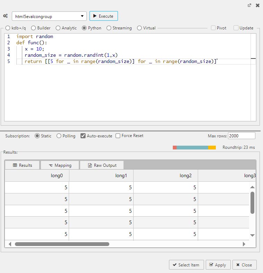Close the dialog with the top X icon

point(257,5)
